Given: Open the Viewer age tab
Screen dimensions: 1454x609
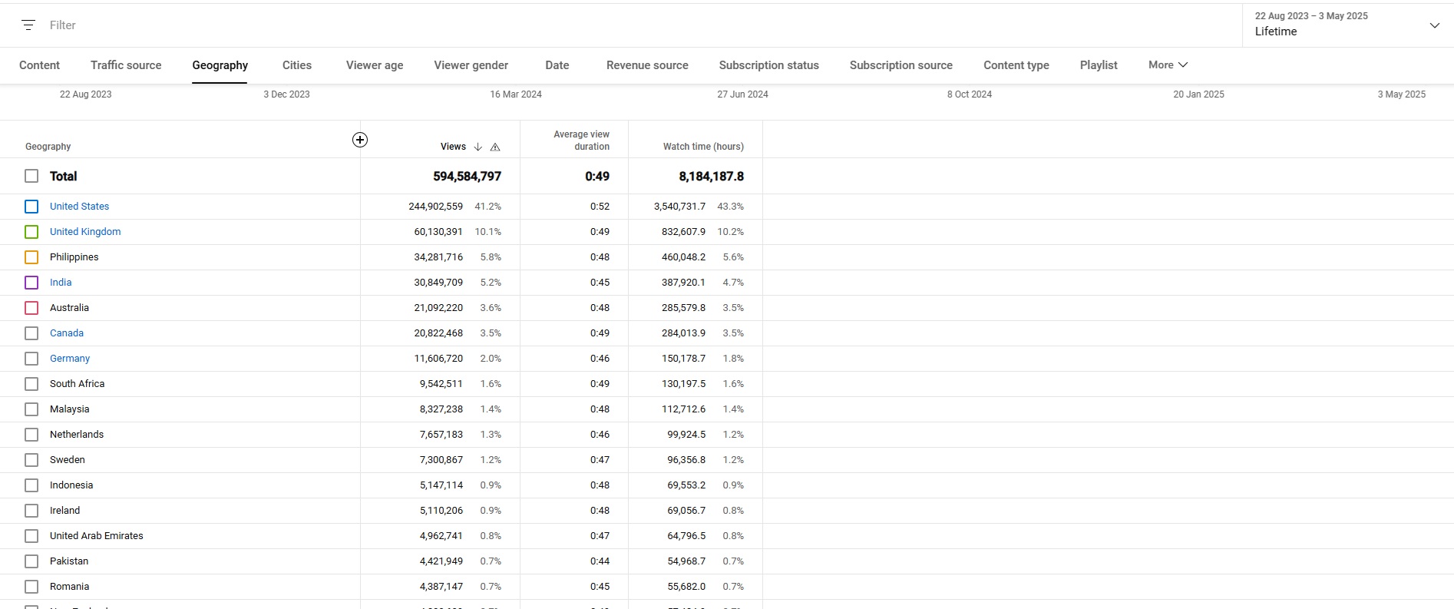Looking at the screenshot, I should pyautogui.click(x=375, y=65).
